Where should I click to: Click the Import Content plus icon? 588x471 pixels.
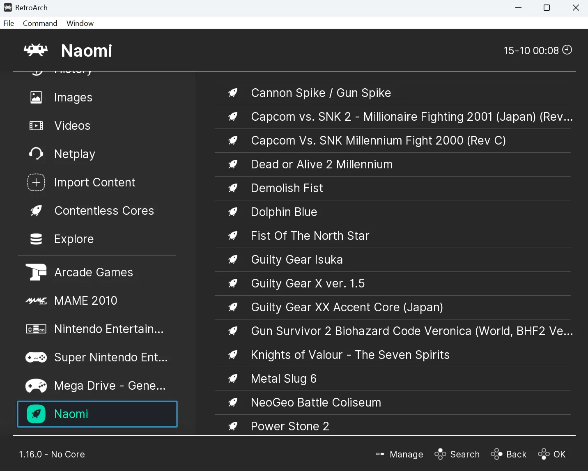(x=36, y=182)
